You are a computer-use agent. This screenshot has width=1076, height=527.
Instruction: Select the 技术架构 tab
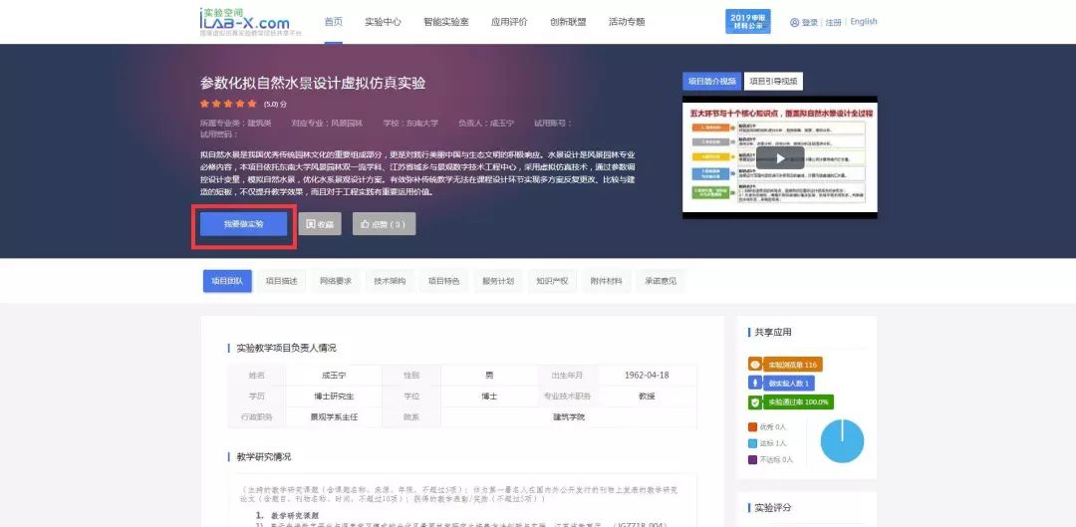390,281
